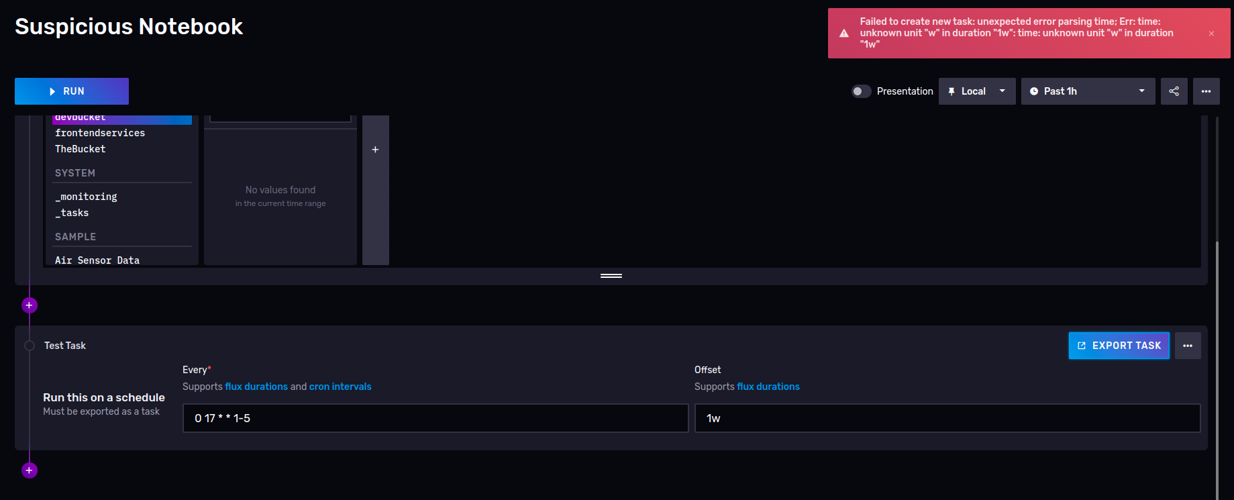The height and width of the screenshot is (500, 1234).
Task: Click the Suspicious Notebook title
Action: click(129, 26)
